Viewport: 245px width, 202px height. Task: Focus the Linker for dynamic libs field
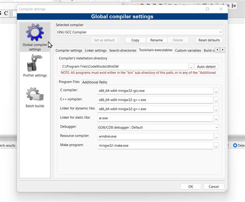point(155,109)
